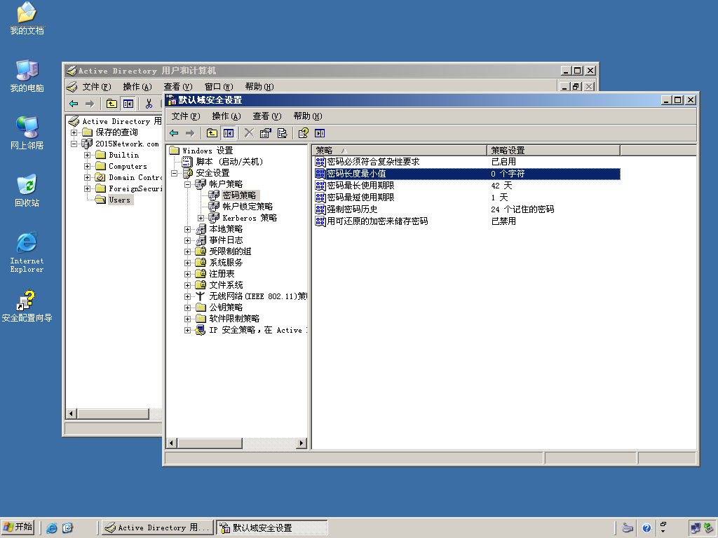Expand 受限制的组 tree node

(187, 251)
